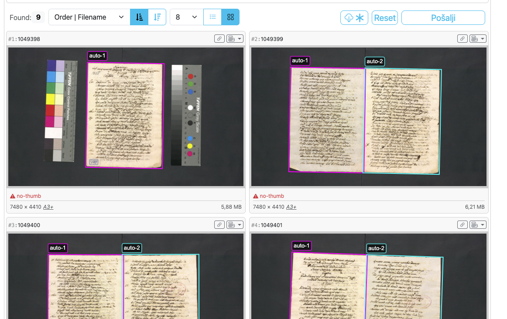
Task: Click no-thumb warning under image 1049399
Action: pos(272,196)
